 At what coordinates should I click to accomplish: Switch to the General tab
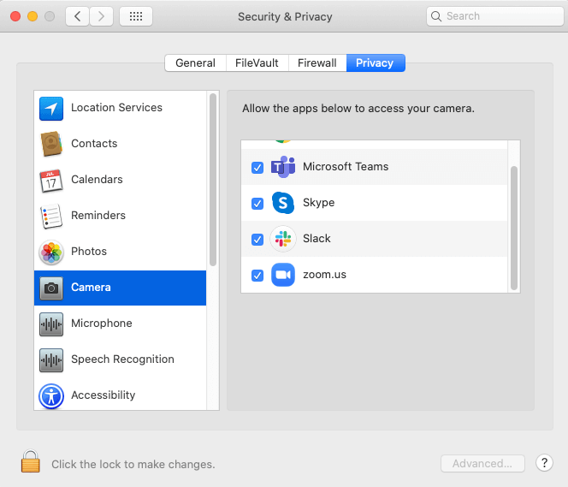pos(196,63)
